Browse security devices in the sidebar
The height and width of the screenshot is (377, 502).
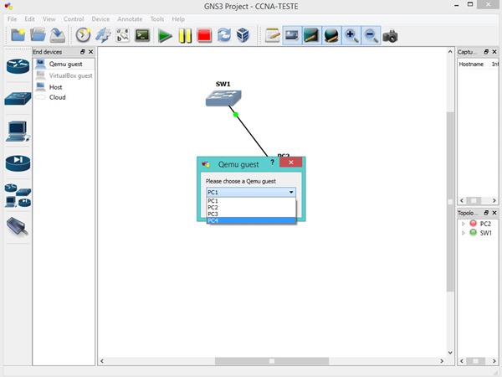pos(18,163)
